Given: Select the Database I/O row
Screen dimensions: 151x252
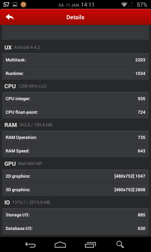Looking at the screenshot, I should [75, 228].
